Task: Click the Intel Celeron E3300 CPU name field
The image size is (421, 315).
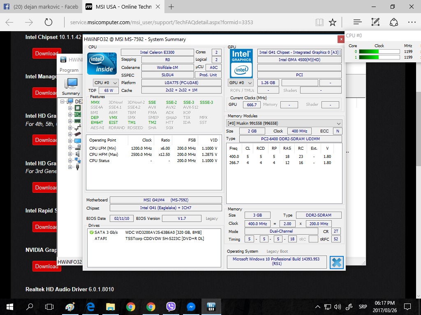Action: tap(157, 52)
